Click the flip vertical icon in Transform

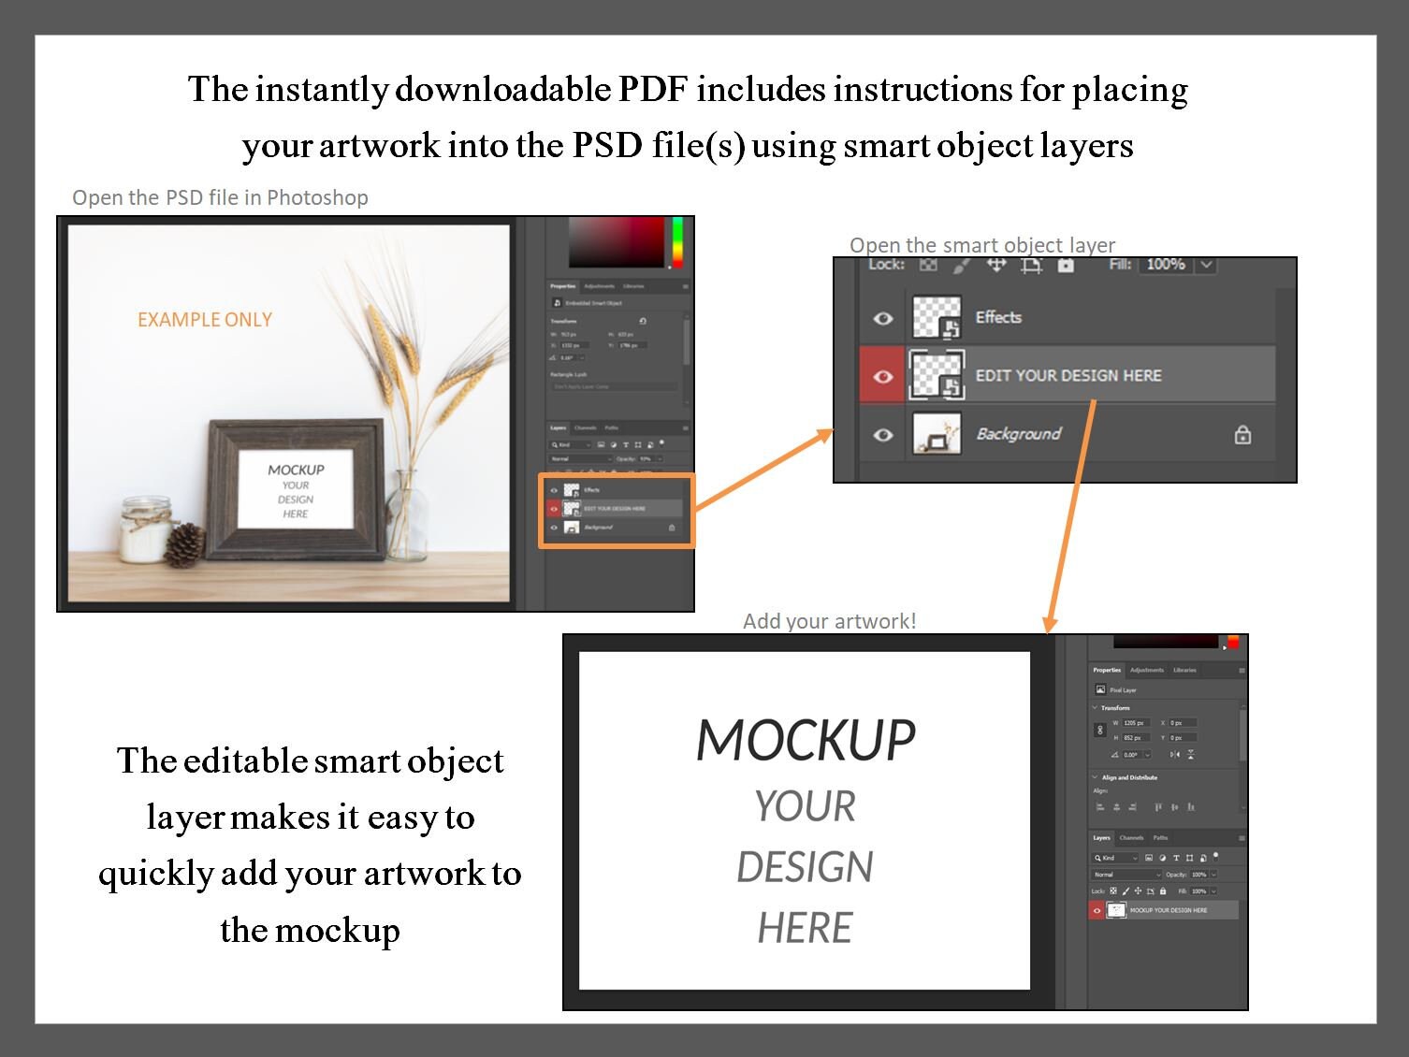coord(1191,753)
